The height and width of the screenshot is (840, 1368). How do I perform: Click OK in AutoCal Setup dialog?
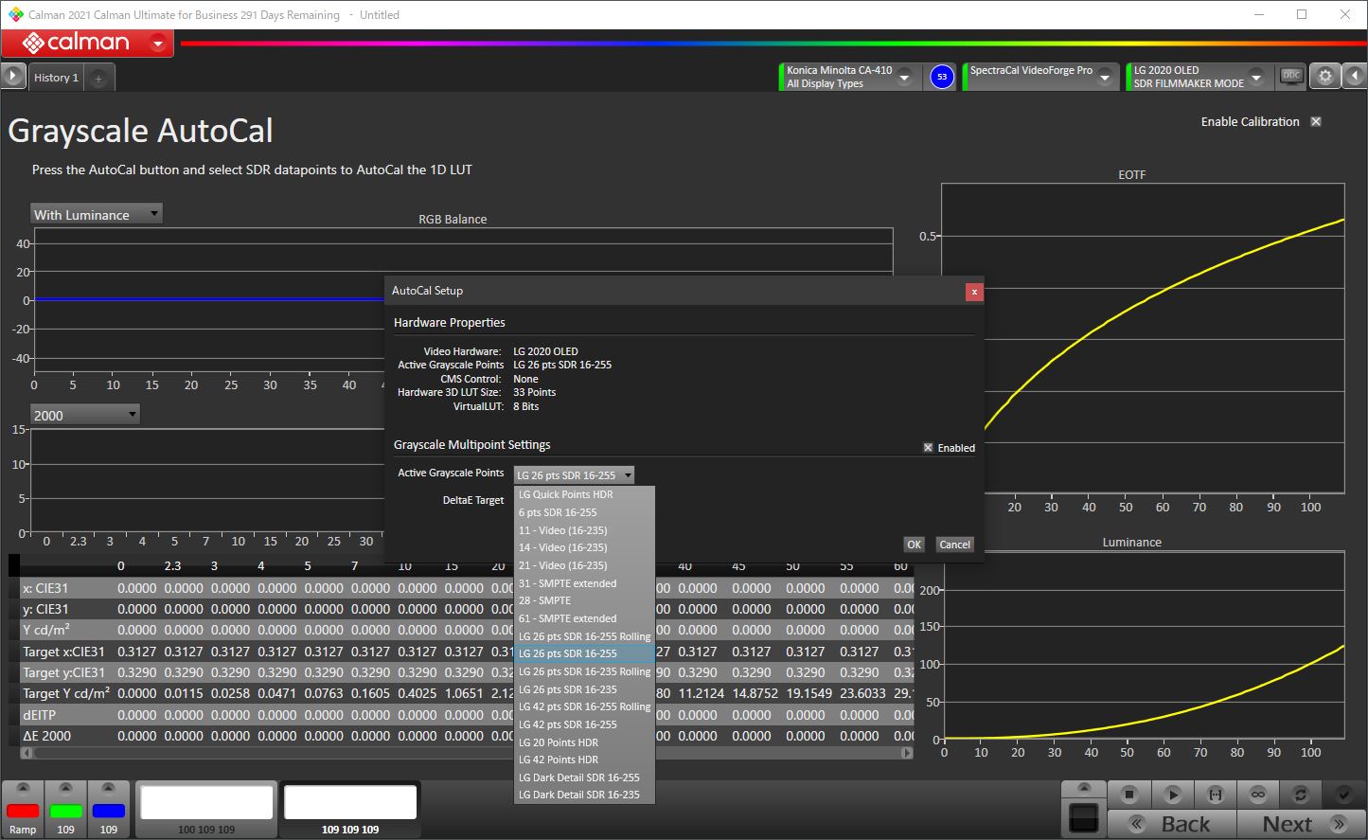click(x=914, y=545)
